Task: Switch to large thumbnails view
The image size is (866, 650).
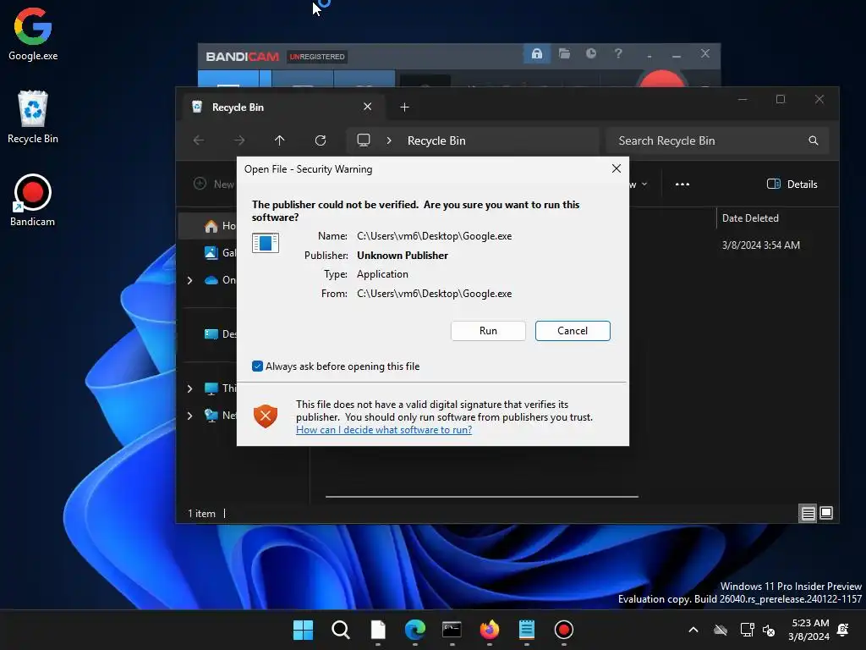Action: (x=826, y=513)
